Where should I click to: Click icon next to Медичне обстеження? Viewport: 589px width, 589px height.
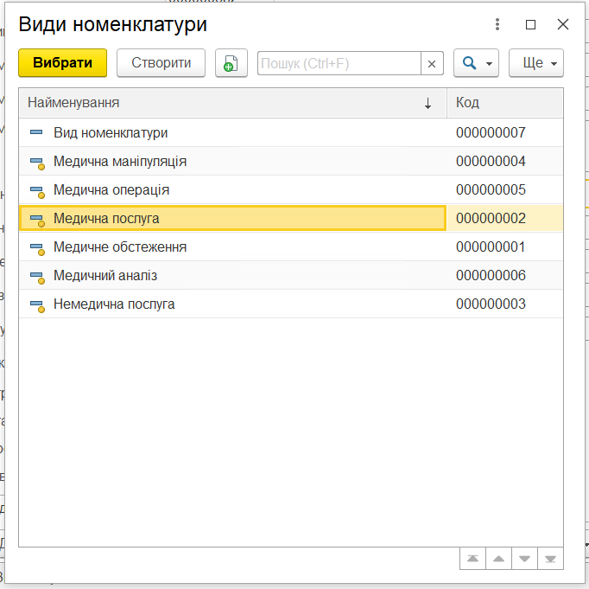pos(36,247)
